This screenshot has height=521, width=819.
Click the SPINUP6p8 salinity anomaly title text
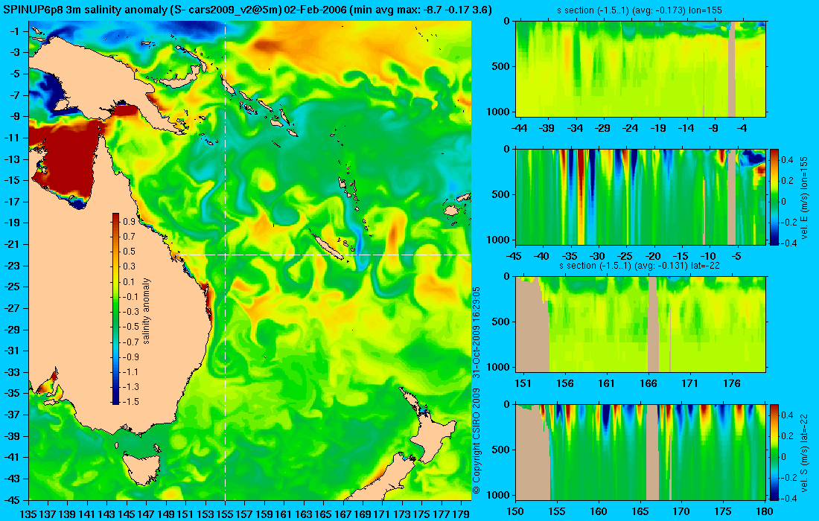tap(246, 10)
